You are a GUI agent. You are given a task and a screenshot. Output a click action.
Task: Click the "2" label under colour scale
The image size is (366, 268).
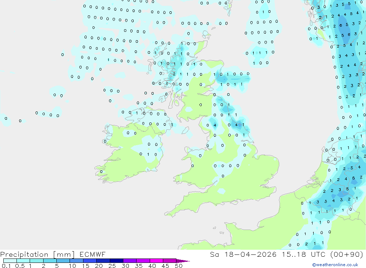click(x=44, y=266)
